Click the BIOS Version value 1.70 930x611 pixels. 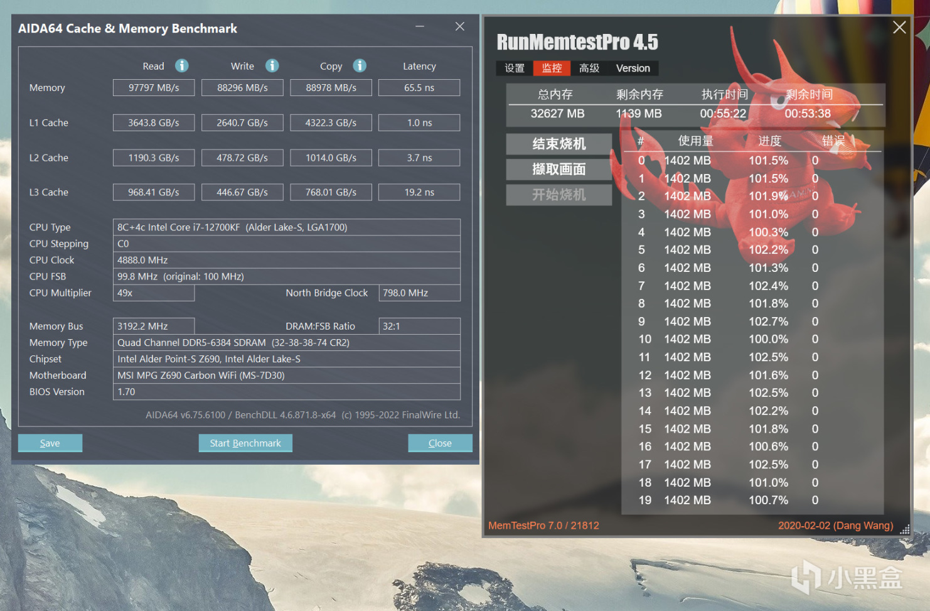[287, 391]
